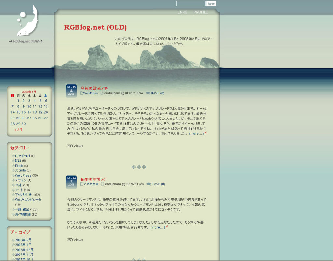Expand first post with (more...) link
The image size is (333, 261).
tap(196, 133)
